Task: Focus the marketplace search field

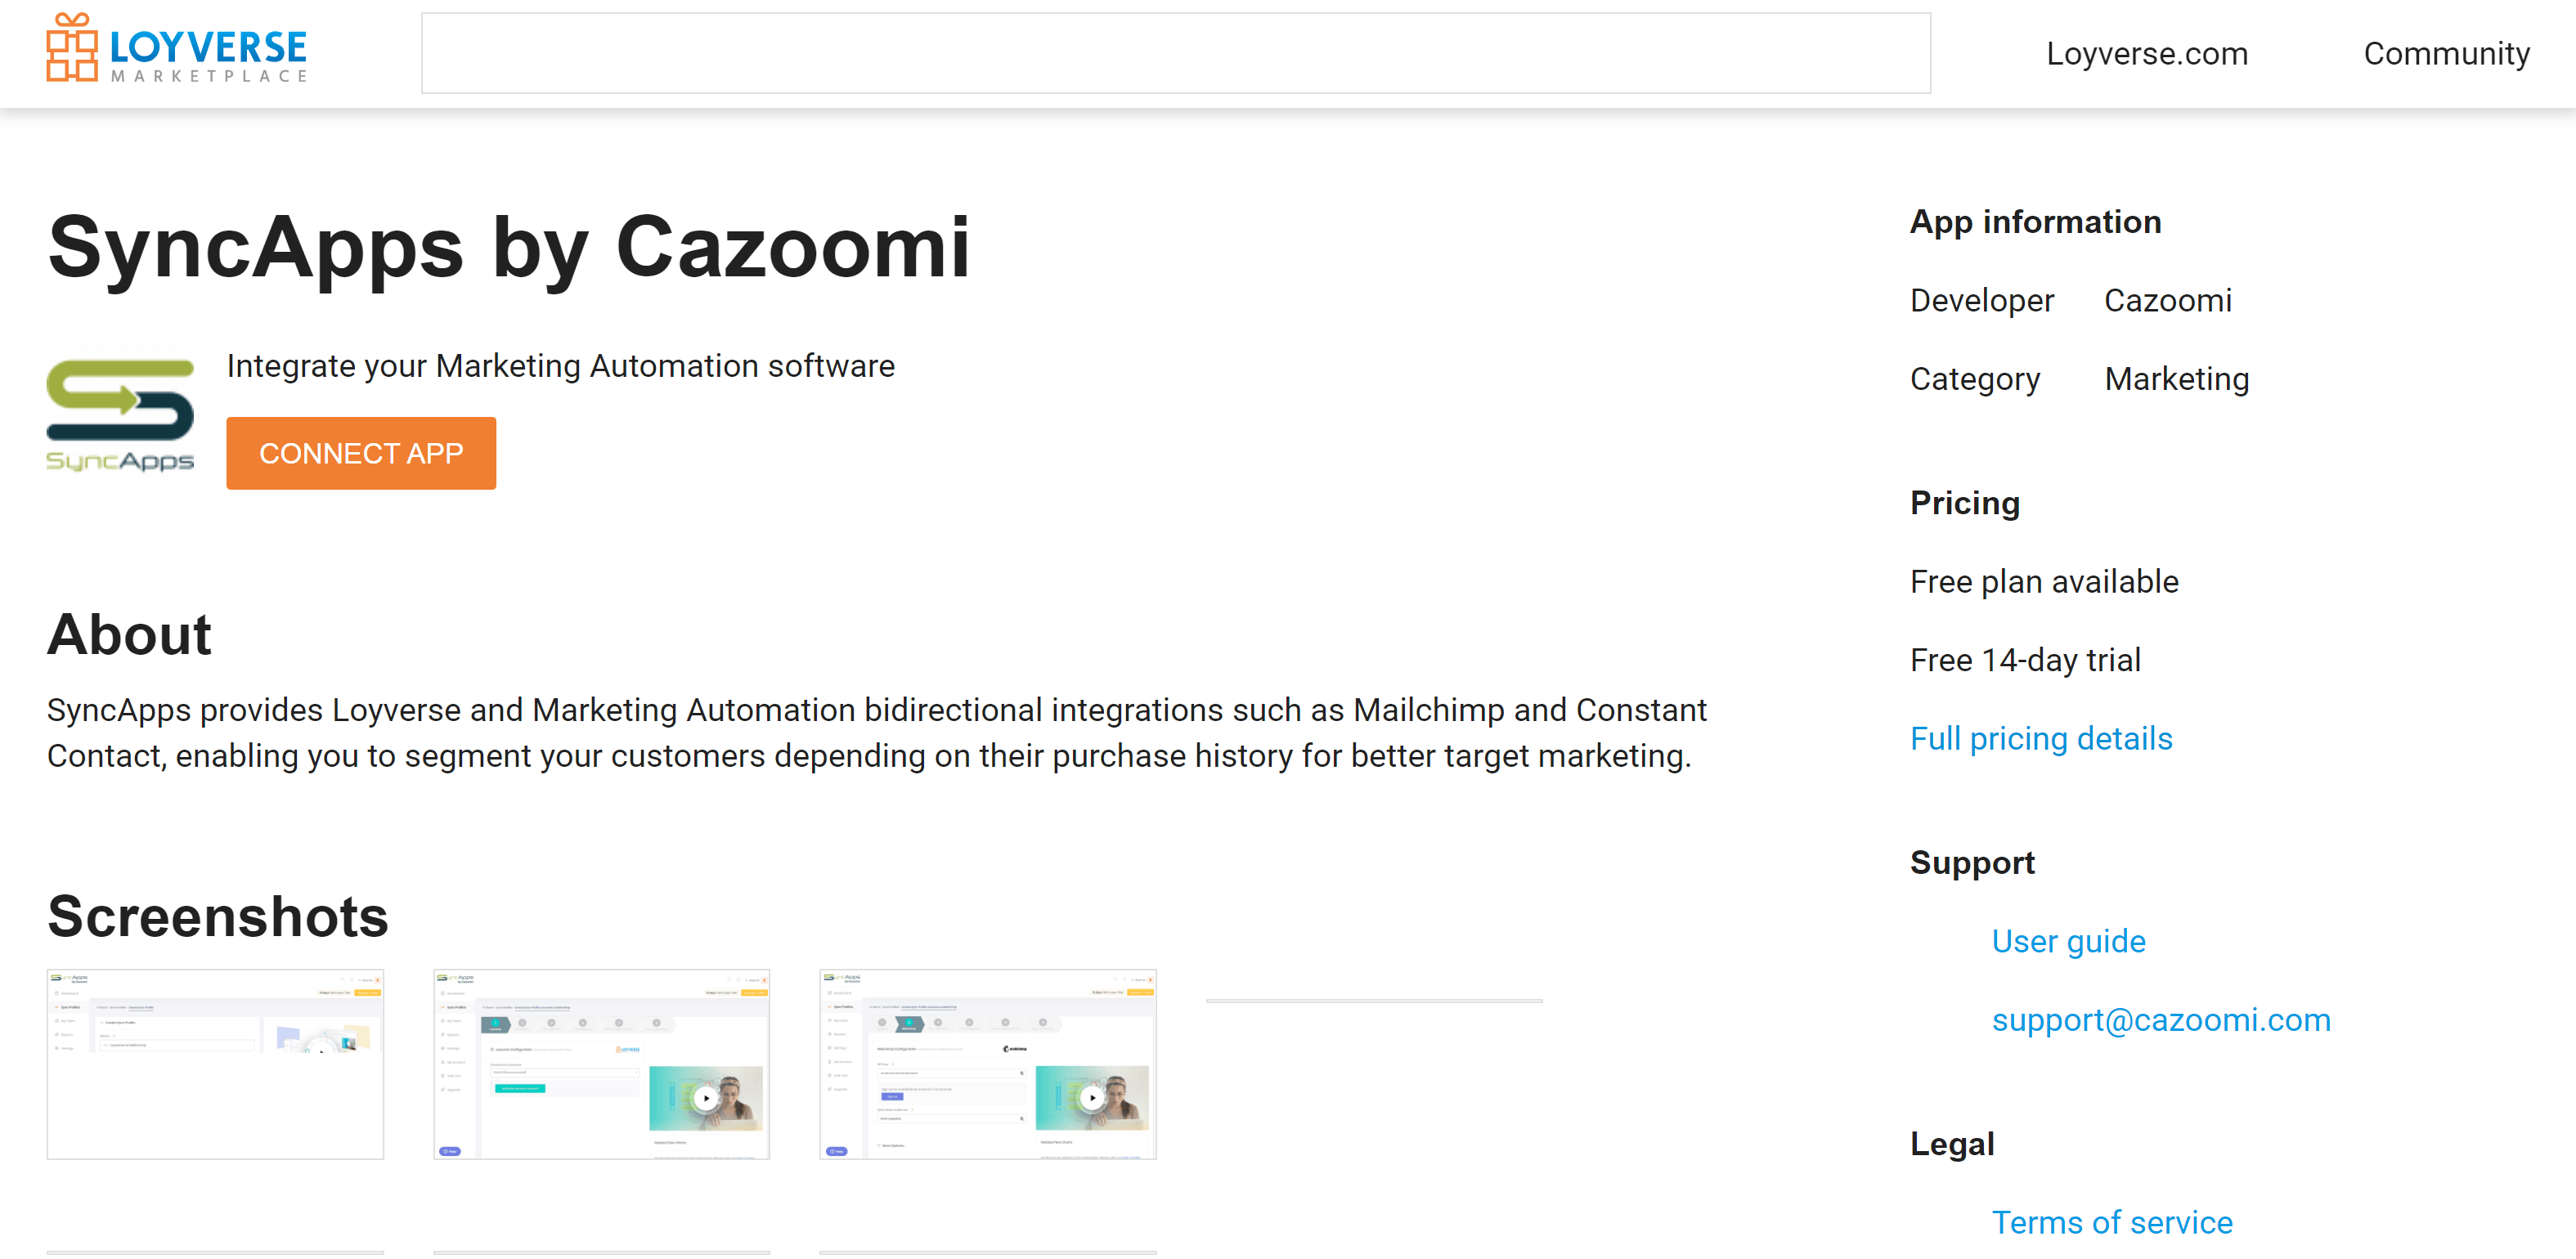Action: point(1175,53)
